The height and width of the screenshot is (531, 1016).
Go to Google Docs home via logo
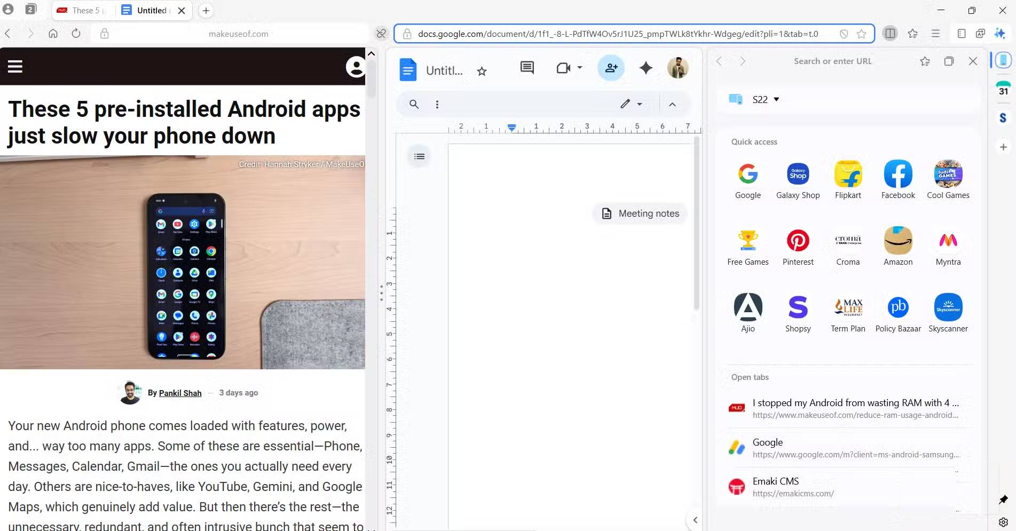408,70
